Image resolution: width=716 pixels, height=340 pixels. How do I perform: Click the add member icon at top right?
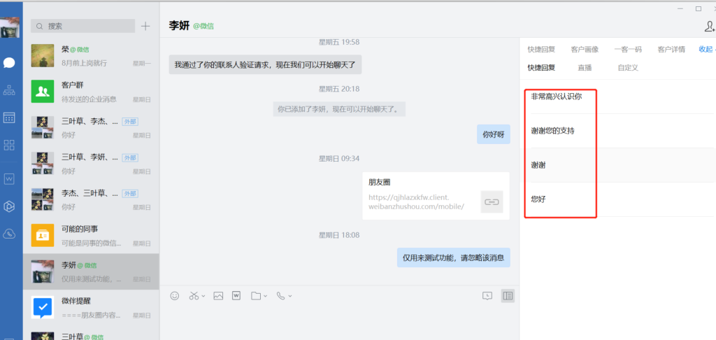[710, 27]
